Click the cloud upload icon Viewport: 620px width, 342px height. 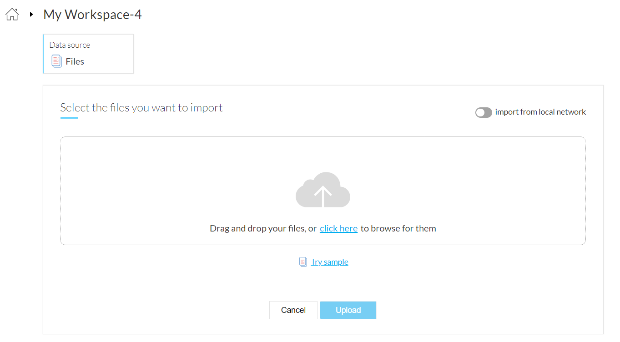[323, 190]
